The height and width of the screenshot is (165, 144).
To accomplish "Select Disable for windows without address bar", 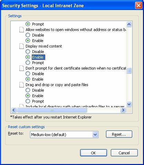I will 28,35.
